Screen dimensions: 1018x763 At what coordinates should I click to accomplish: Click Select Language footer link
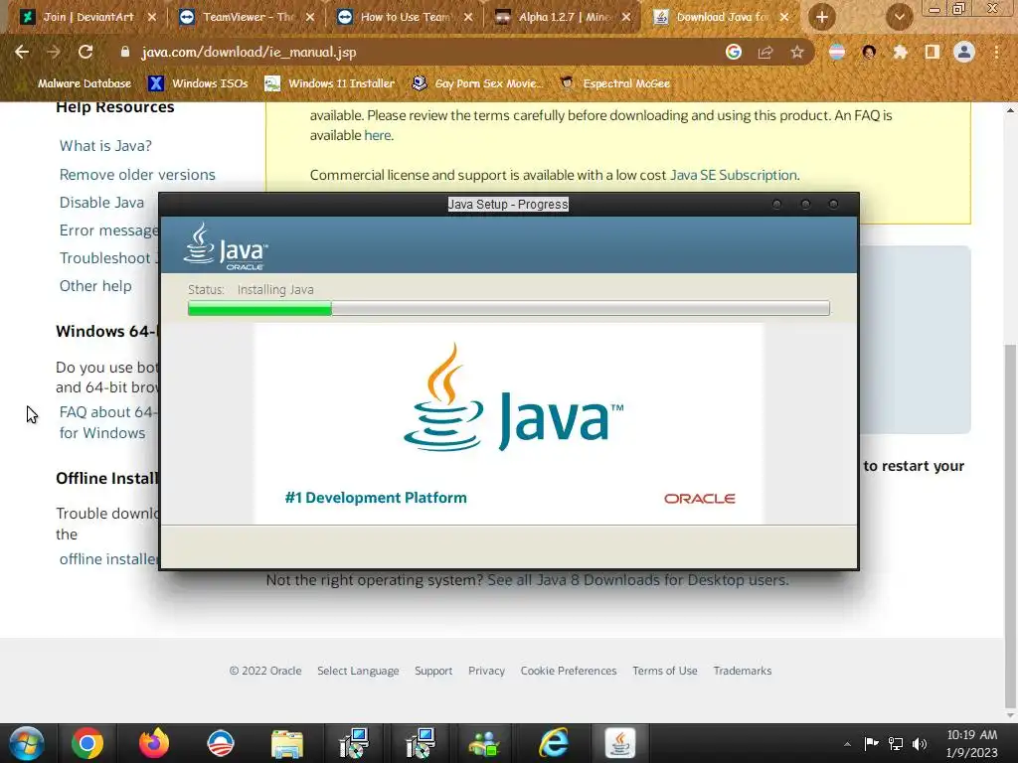[x=358, y=671]
